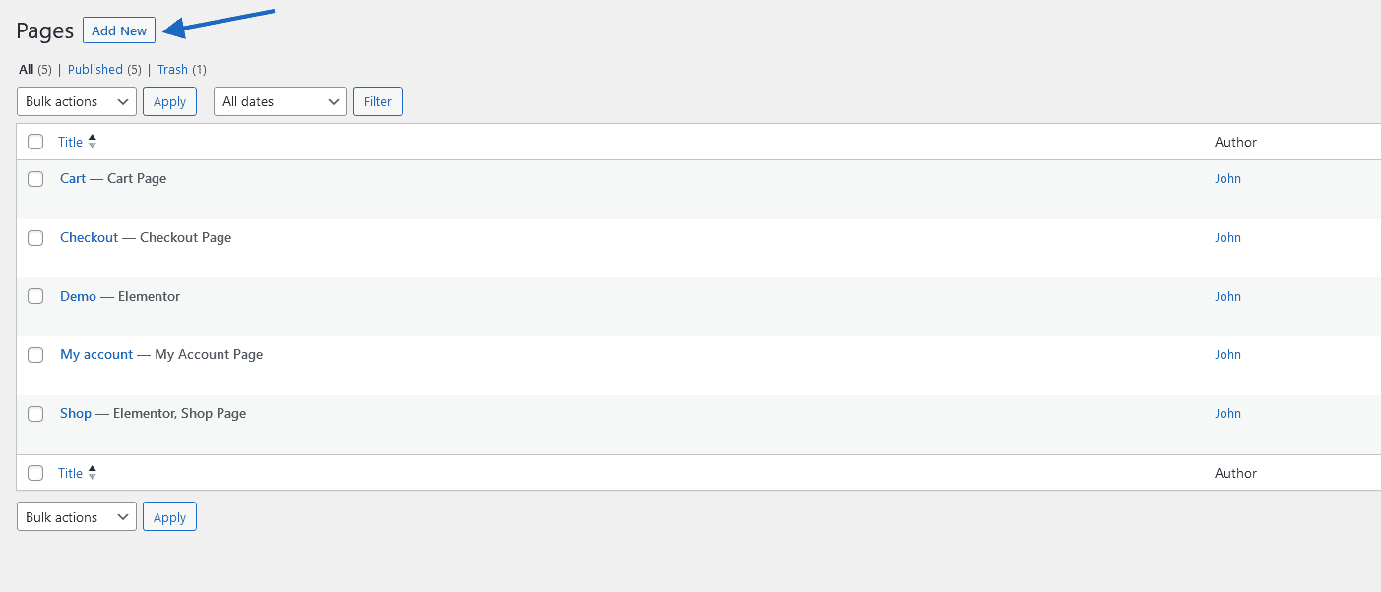Show All pages view
This screenshot has height=592, width=1381.
[27, 70]
